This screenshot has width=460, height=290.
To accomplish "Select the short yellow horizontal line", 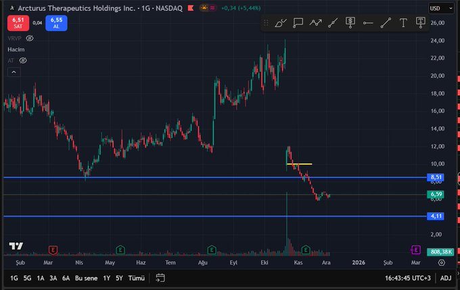I will point(299,164).
